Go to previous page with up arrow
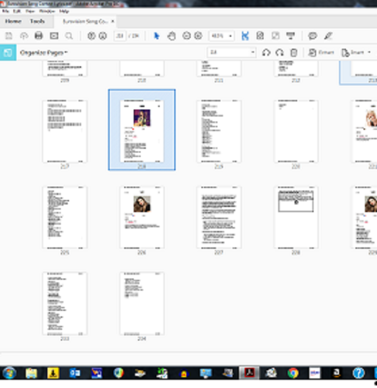This screenshot has height=388, width=377. coord(91,36)
